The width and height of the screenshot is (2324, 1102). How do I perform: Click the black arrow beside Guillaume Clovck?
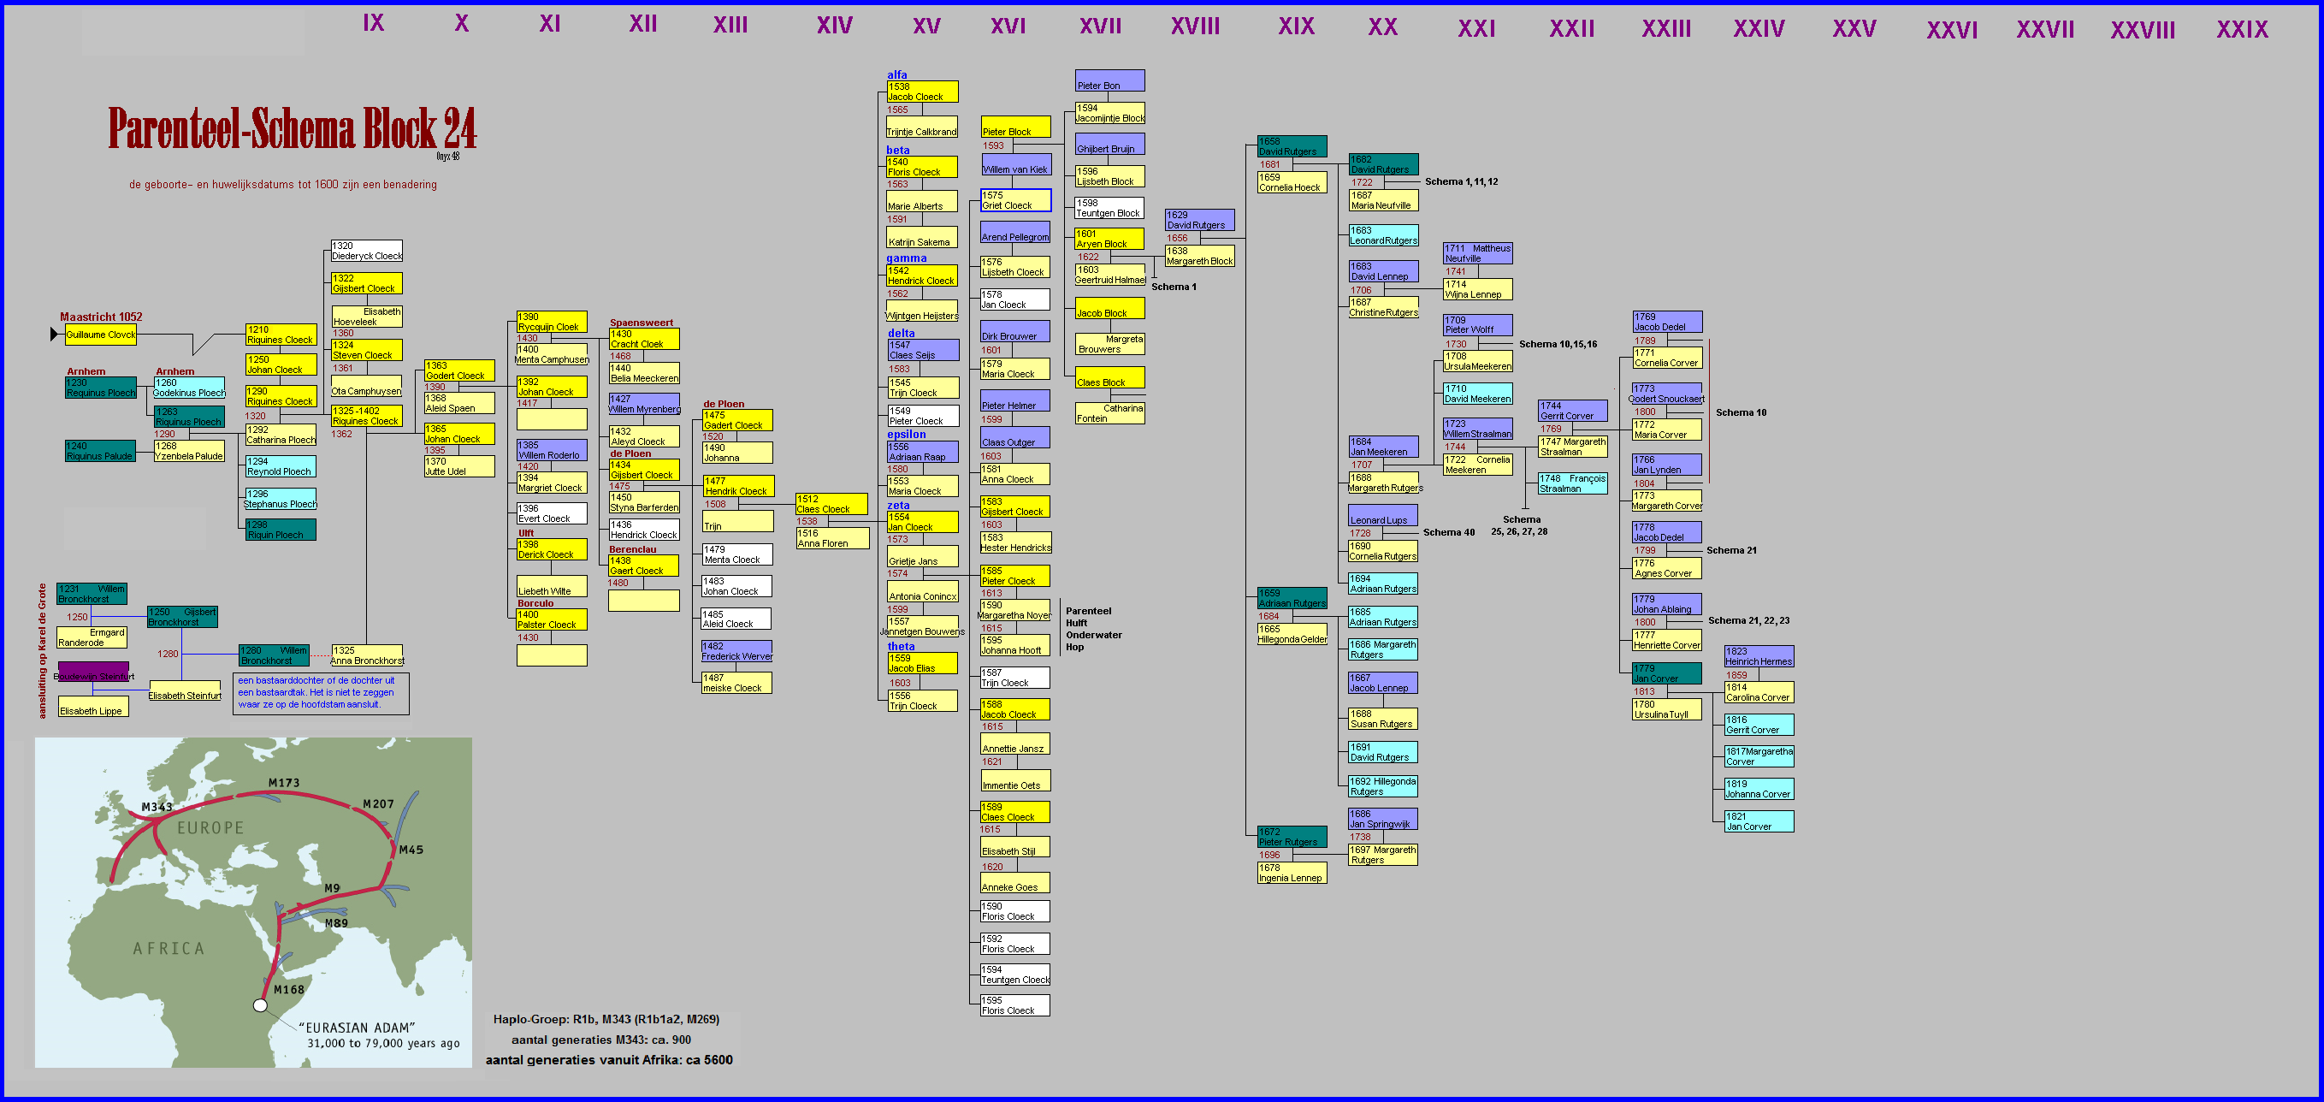54,335
